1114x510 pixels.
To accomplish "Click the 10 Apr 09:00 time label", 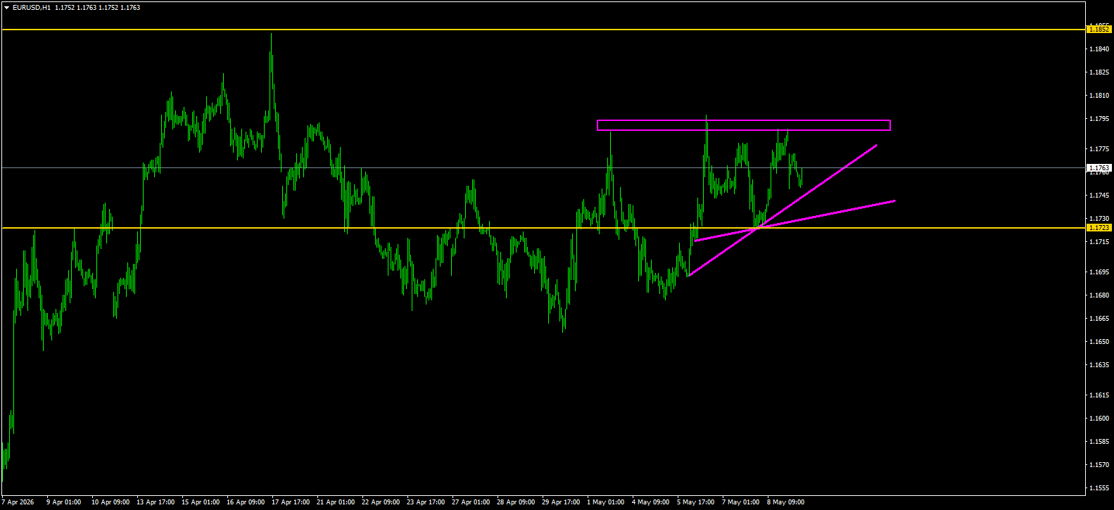I will pos(110,502).
